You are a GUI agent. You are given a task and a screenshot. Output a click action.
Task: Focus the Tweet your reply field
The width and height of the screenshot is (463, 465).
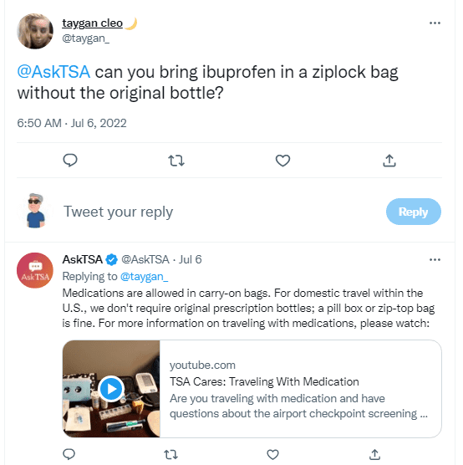[x=219, y=212]
